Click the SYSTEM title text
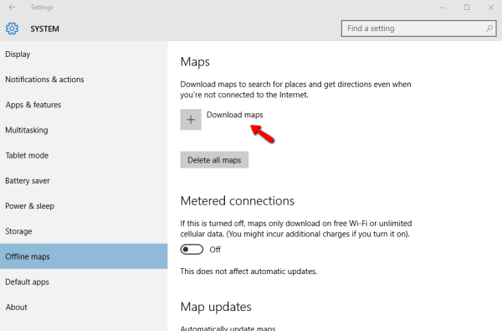 [45, 28]
